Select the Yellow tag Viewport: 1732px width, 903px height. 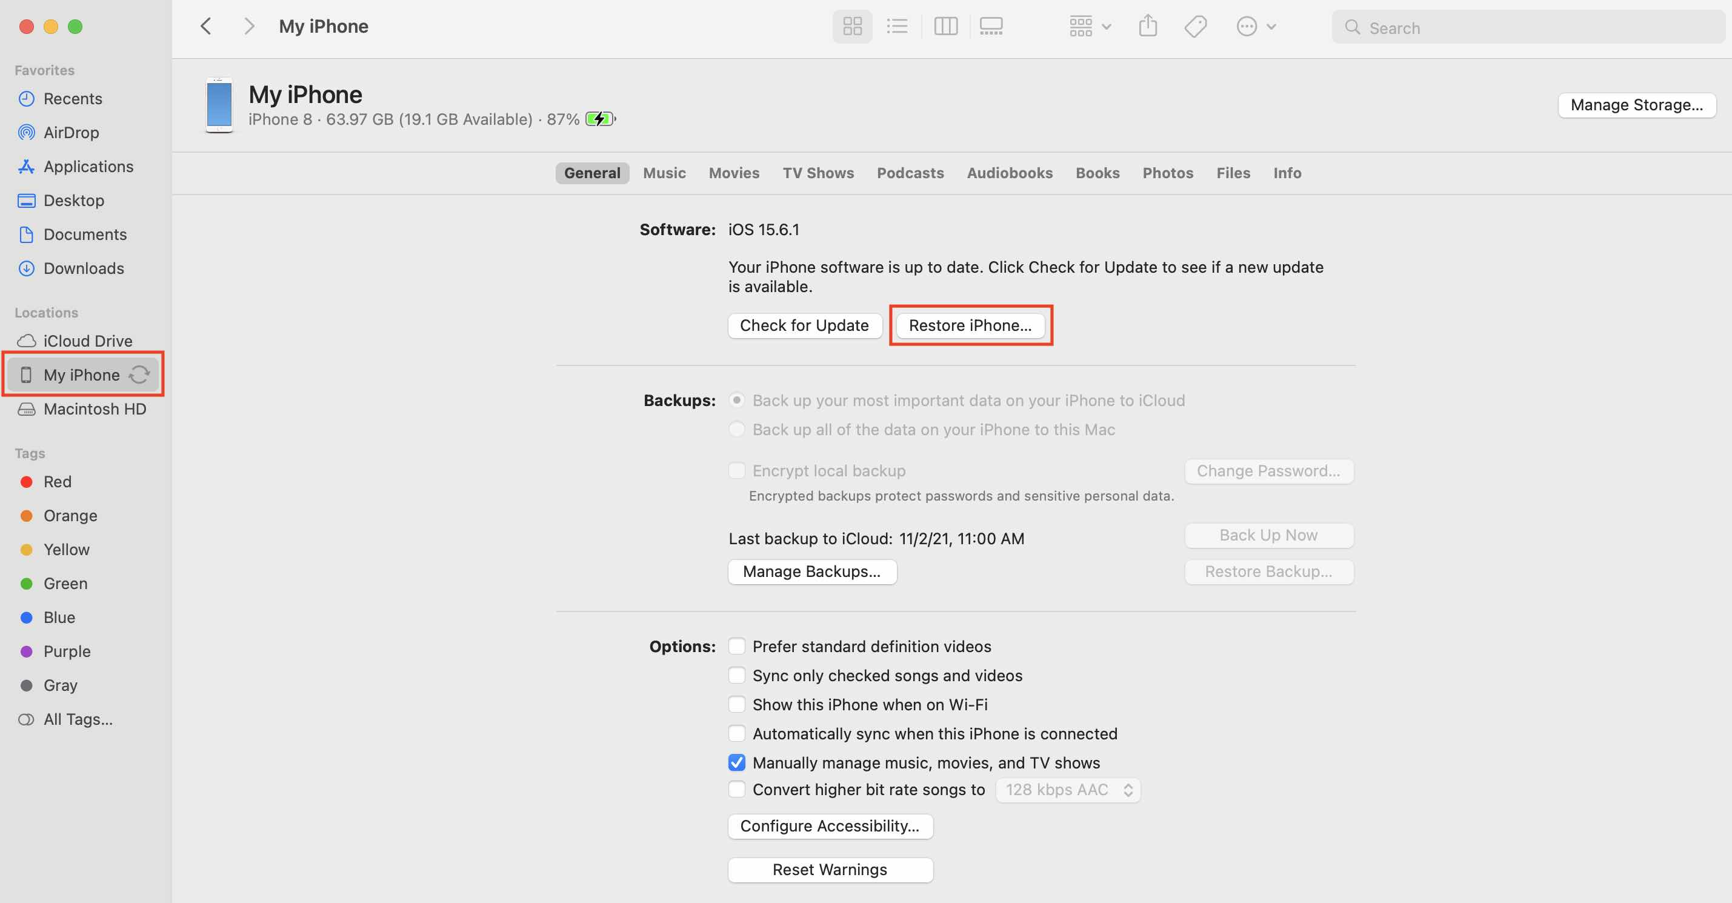pos(66,550)
